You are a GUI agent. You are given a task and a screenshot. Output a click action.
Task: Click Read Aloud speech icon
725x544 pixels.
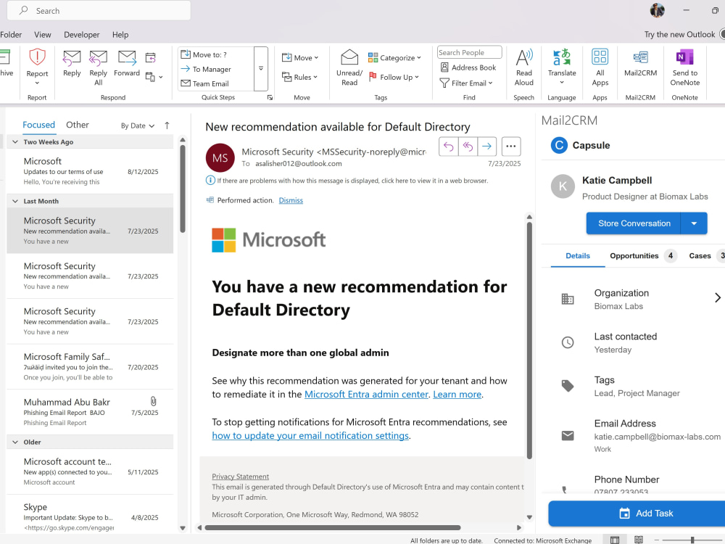point(524,57)
